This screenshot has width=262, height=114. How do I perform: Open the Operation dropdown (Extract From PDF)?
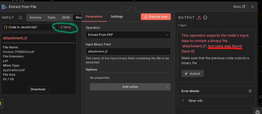coord(128,35)
